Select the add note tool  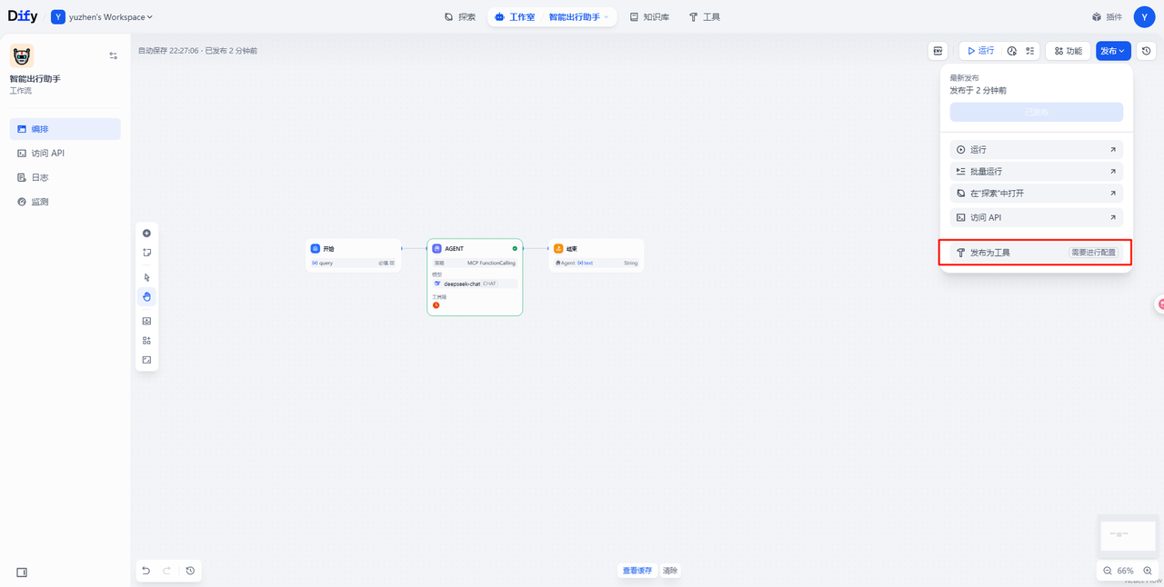click(146, 253)
